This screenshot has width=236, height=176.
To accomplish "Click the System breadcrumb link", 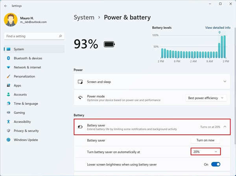I will [x=84, y=17].
